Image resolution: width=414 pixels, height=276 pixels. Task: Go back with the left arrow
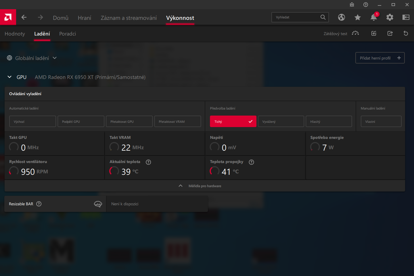[24, 17]
